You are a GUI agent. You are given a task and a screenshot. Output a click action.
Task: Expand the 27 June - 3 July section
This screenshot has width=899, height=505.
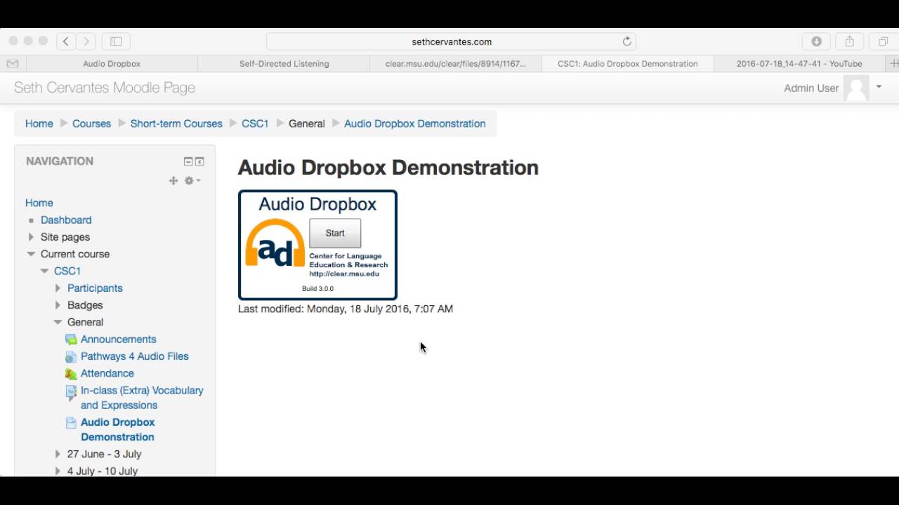coord(58,454)
